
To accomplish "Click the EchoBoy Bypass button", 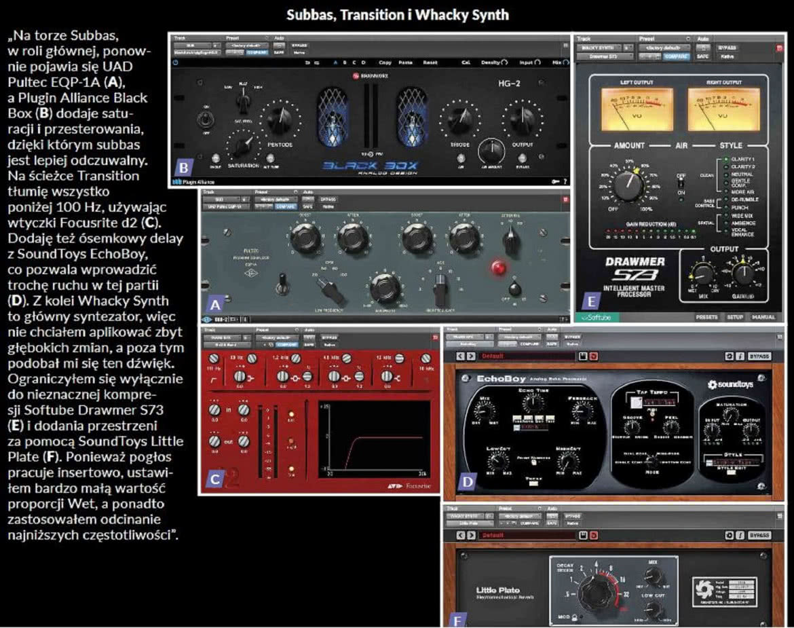I will 759,356.
